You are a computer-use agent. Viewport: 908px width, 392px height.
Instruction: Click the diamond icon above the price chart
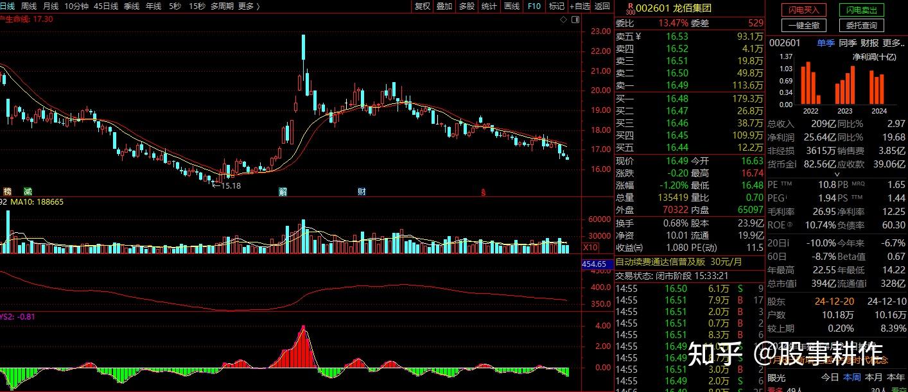coord(564,20)
